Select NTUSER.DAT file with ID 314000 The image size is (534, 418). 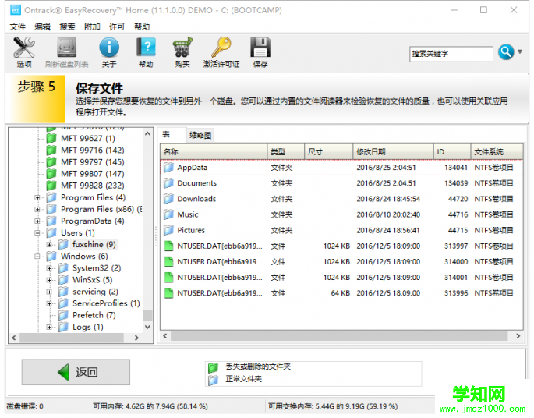(341, 261)
